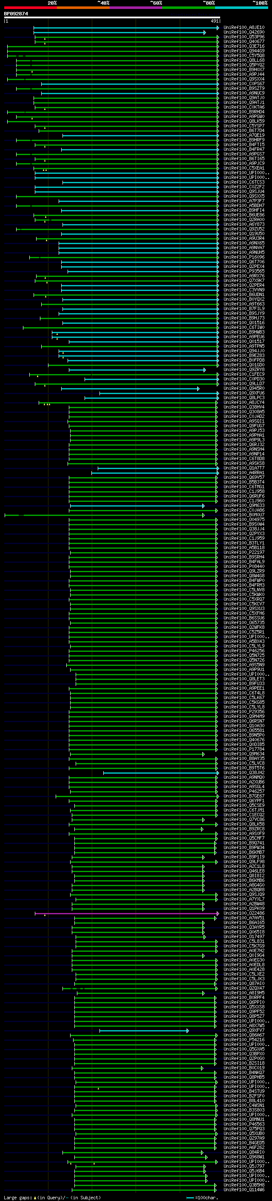The height and width of the screenshot is (1201, 272).
Task: Select hit UniRef100_O22486
Action: (244, 913)
